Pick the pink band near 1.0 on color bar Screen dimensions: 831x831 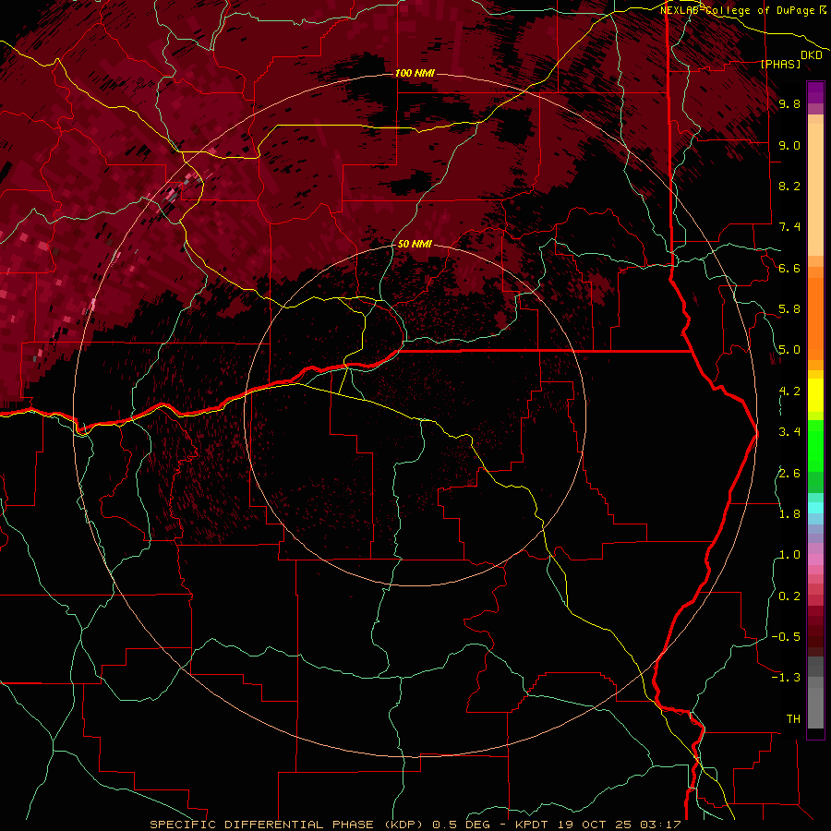click(815, 560)
